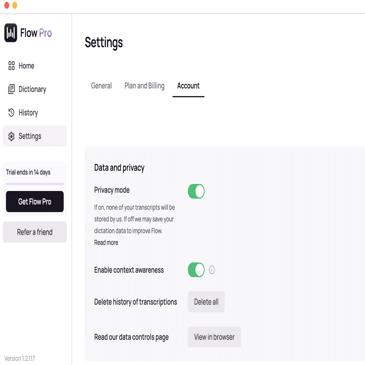The width and height of the screenshot is (365, 365).
Task: Click the Home grid icon in sidebar
Action: (11, 66)
